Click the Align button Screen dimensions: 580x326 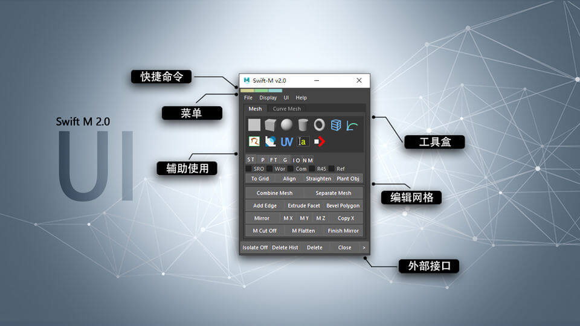[289, 179]
